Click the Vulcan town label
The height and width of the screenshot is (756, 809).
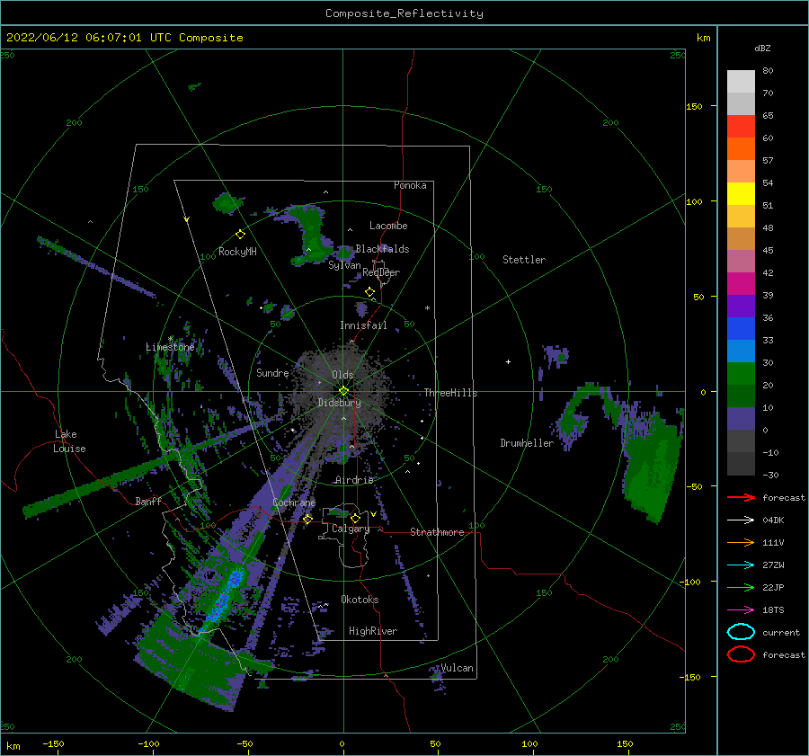pos(458,668)
